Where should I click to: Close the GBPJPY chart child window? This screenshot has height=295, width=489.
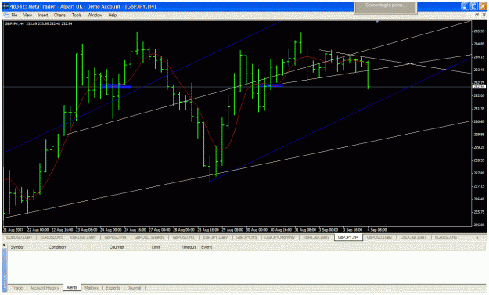484,15
